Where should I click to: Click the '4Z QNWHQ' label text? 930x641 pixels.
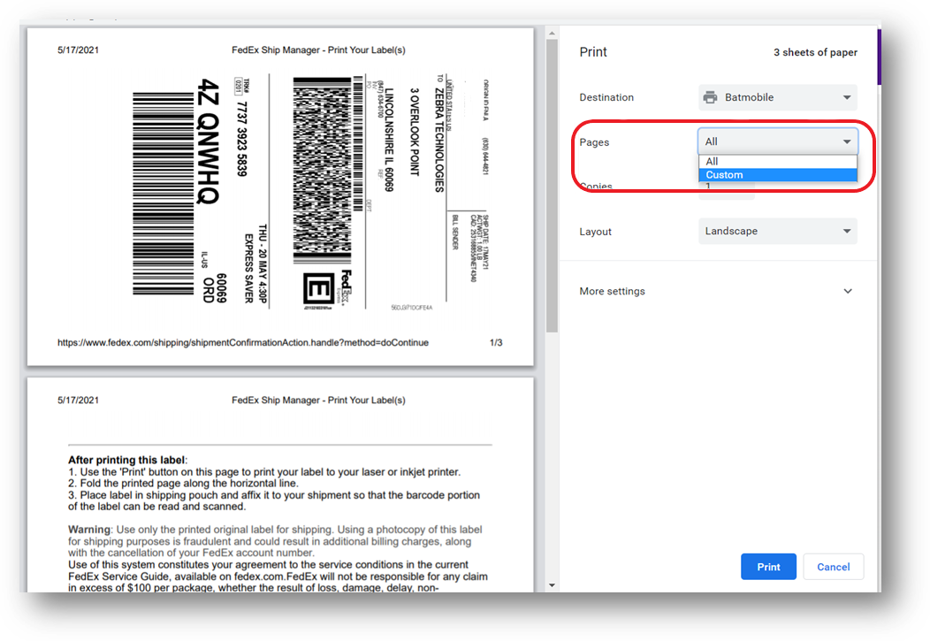pyautogui.click(x=209, y=141)
